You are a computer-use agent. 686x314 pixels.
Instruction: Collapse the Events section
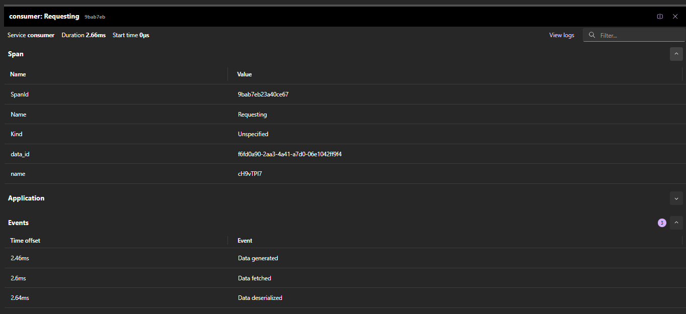(x=676, y=223)
